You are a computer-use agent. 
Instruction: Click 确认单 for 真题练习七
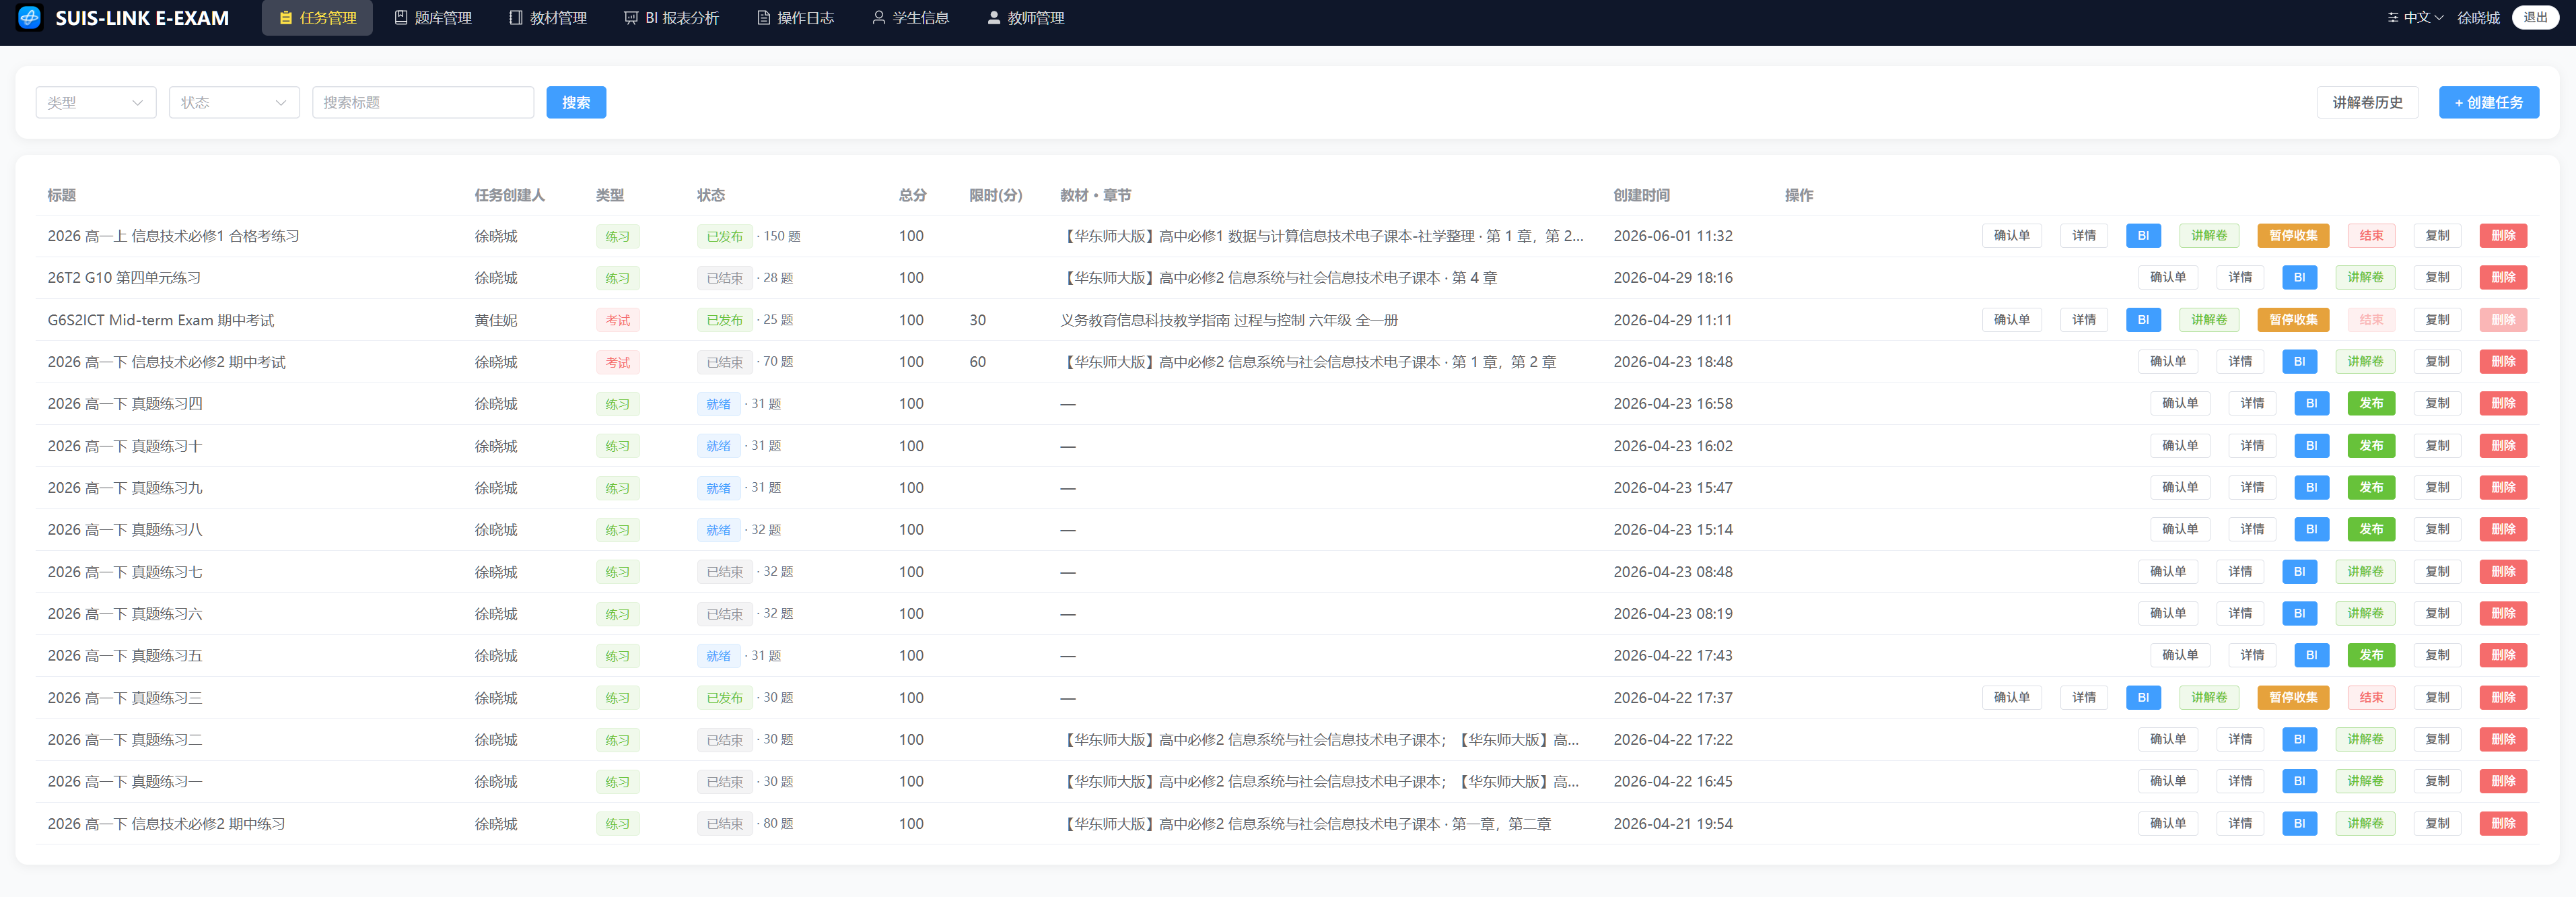point(2167,572)
